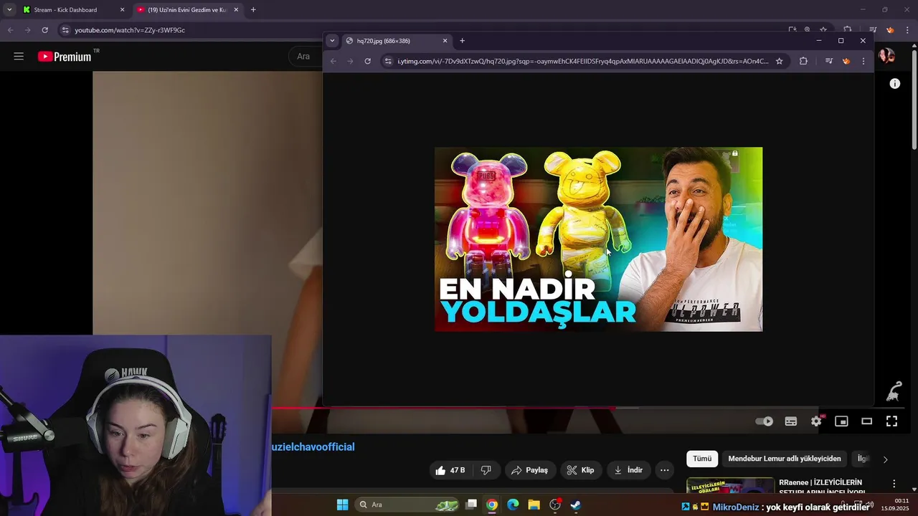918x516 pixels.
Task: Open the EN NADİR YOLDAŞLAR thumbnail image
Action: 598,239
